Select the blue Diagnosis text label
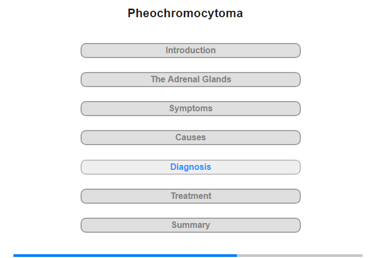Screen dimensions: 376x258 [x=191, y=167]
